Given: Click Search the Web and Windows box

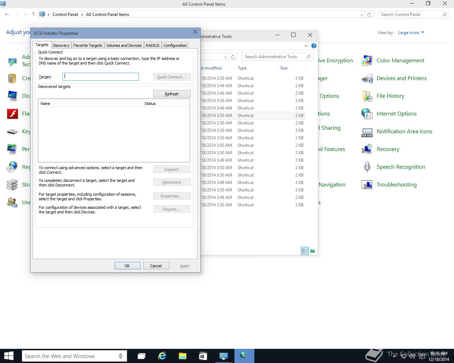Looking at the screenshot, I should tap(74, 356).
